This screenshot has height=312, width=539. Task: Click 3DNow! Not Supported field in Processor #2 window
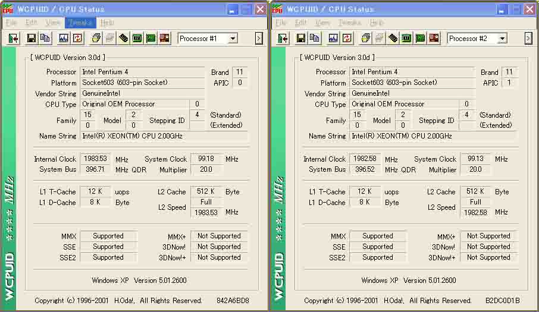pos(488,247)
